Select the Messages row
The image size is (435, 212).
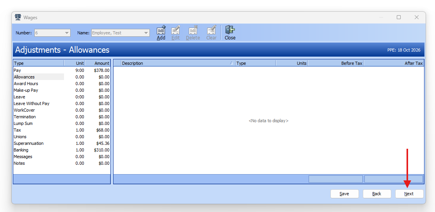pos(62,157)
